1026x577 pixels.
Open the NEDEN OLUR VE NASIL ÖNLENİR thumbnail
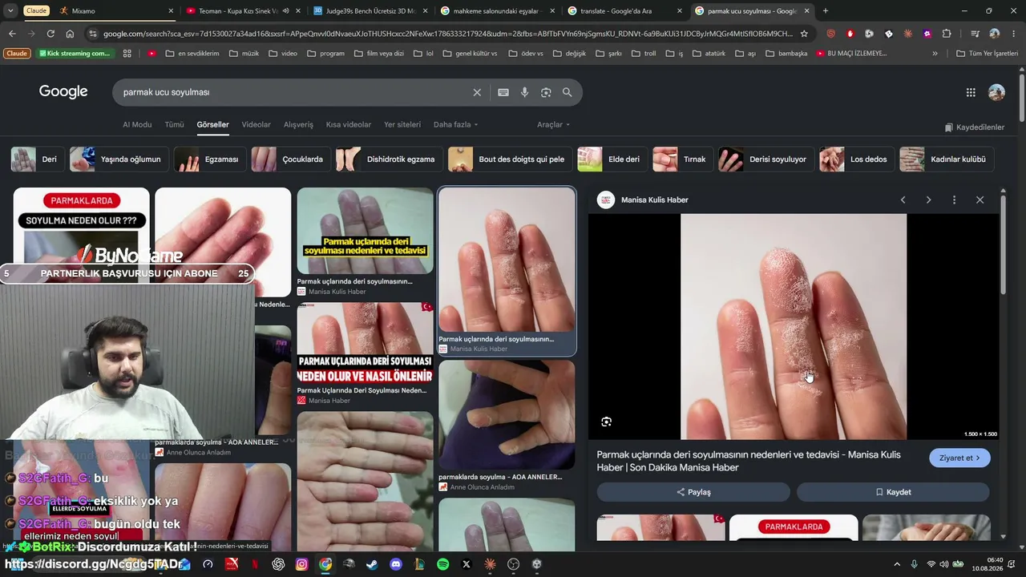click(x=365, y=343)
